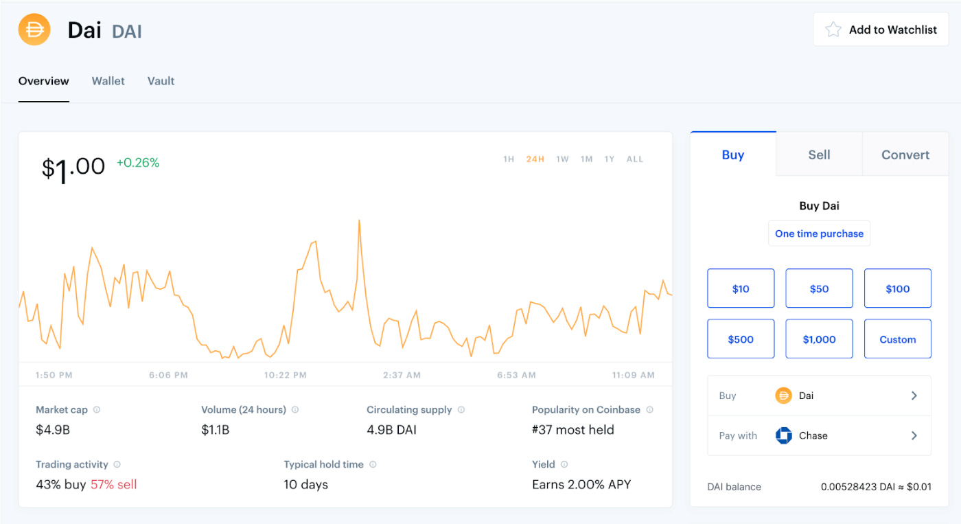Screen dimensions: 961x524
Task: Switch to the Overview tab
Action: [x=44, y=81]
